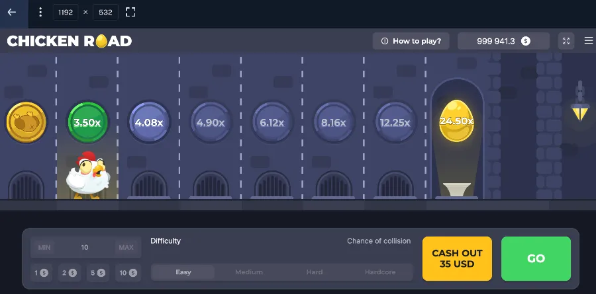Click the golden chicken start coin
596x294 pixels.
click(26, 122)
